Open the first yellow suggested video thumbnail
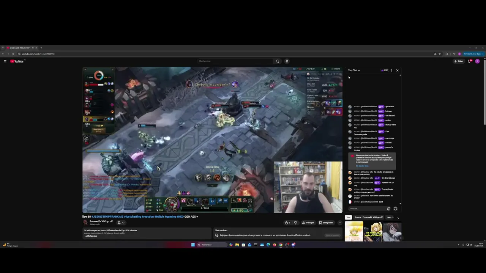Screen dimensions: 486x273 pos(354,231)
